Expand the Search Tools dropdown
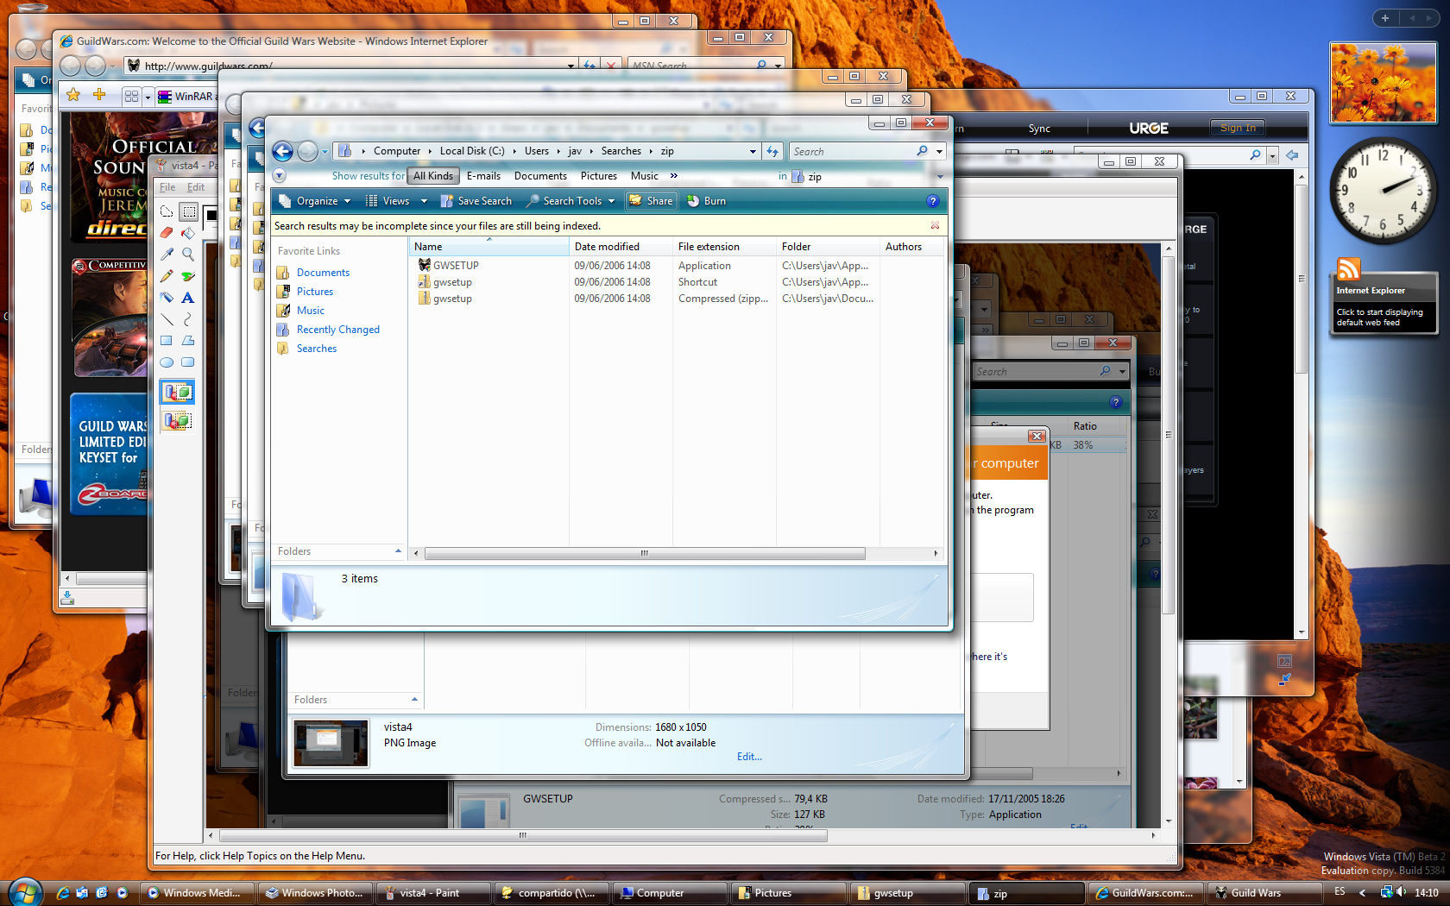 click(x=611, y=201)
